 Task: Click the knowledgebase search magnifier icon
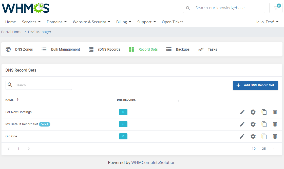(x=188, y=8)
